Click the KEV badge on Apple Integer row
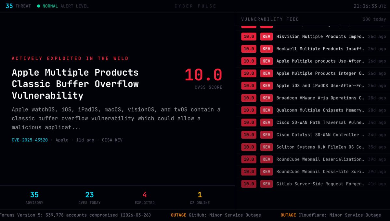 click(x=266, y=73)
